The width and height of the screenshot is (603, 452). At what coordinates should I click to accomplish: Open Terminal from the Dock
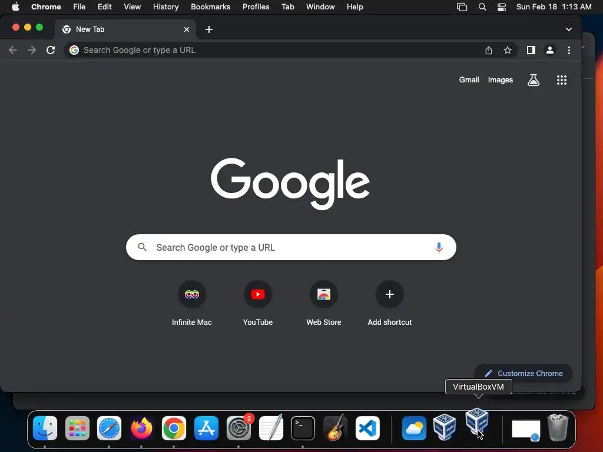click(303, 428)
